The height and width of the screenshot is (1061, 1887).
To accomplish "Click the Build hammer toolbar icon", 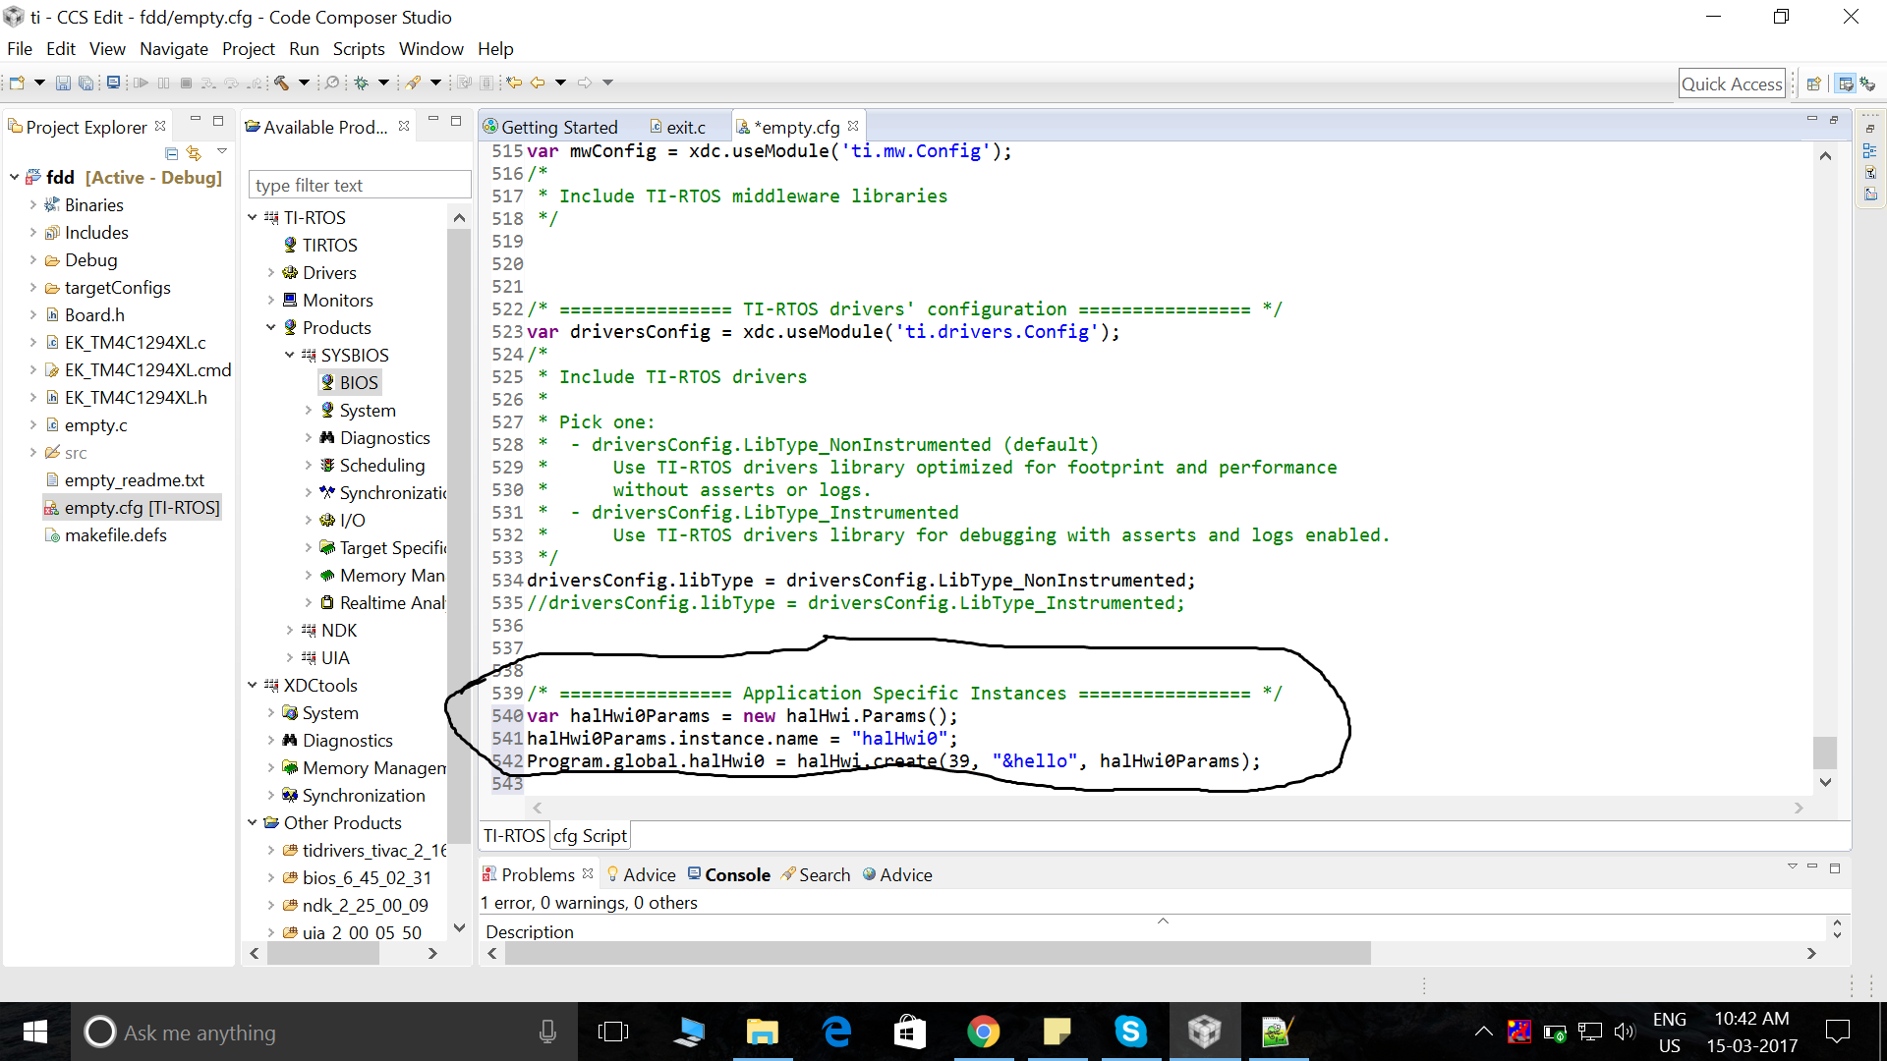I will point(282,83).
